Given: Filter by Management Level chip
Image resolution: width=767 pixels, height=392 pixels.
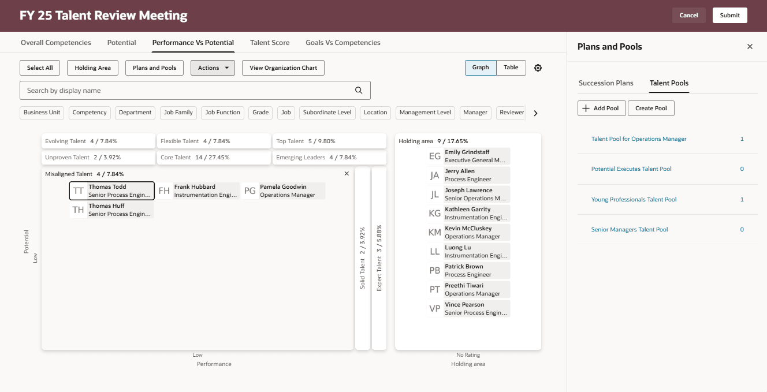Looking at the screenshot, I should (x=425, y=113).
